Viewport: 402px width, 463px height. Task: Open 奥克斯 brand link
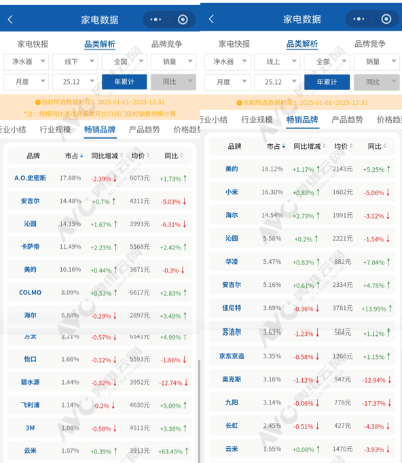[x=232, y=379]
